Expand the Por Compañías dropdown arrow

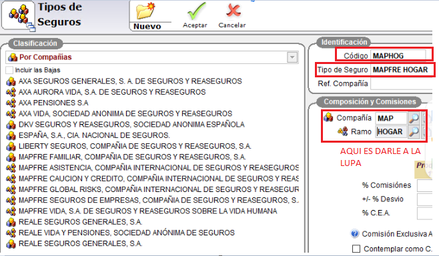point(292,57)
